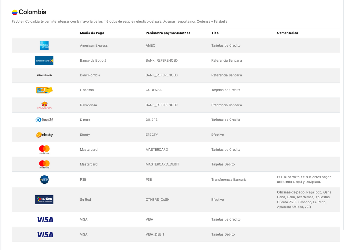Click the Diners Club International logo

(44, 120)
